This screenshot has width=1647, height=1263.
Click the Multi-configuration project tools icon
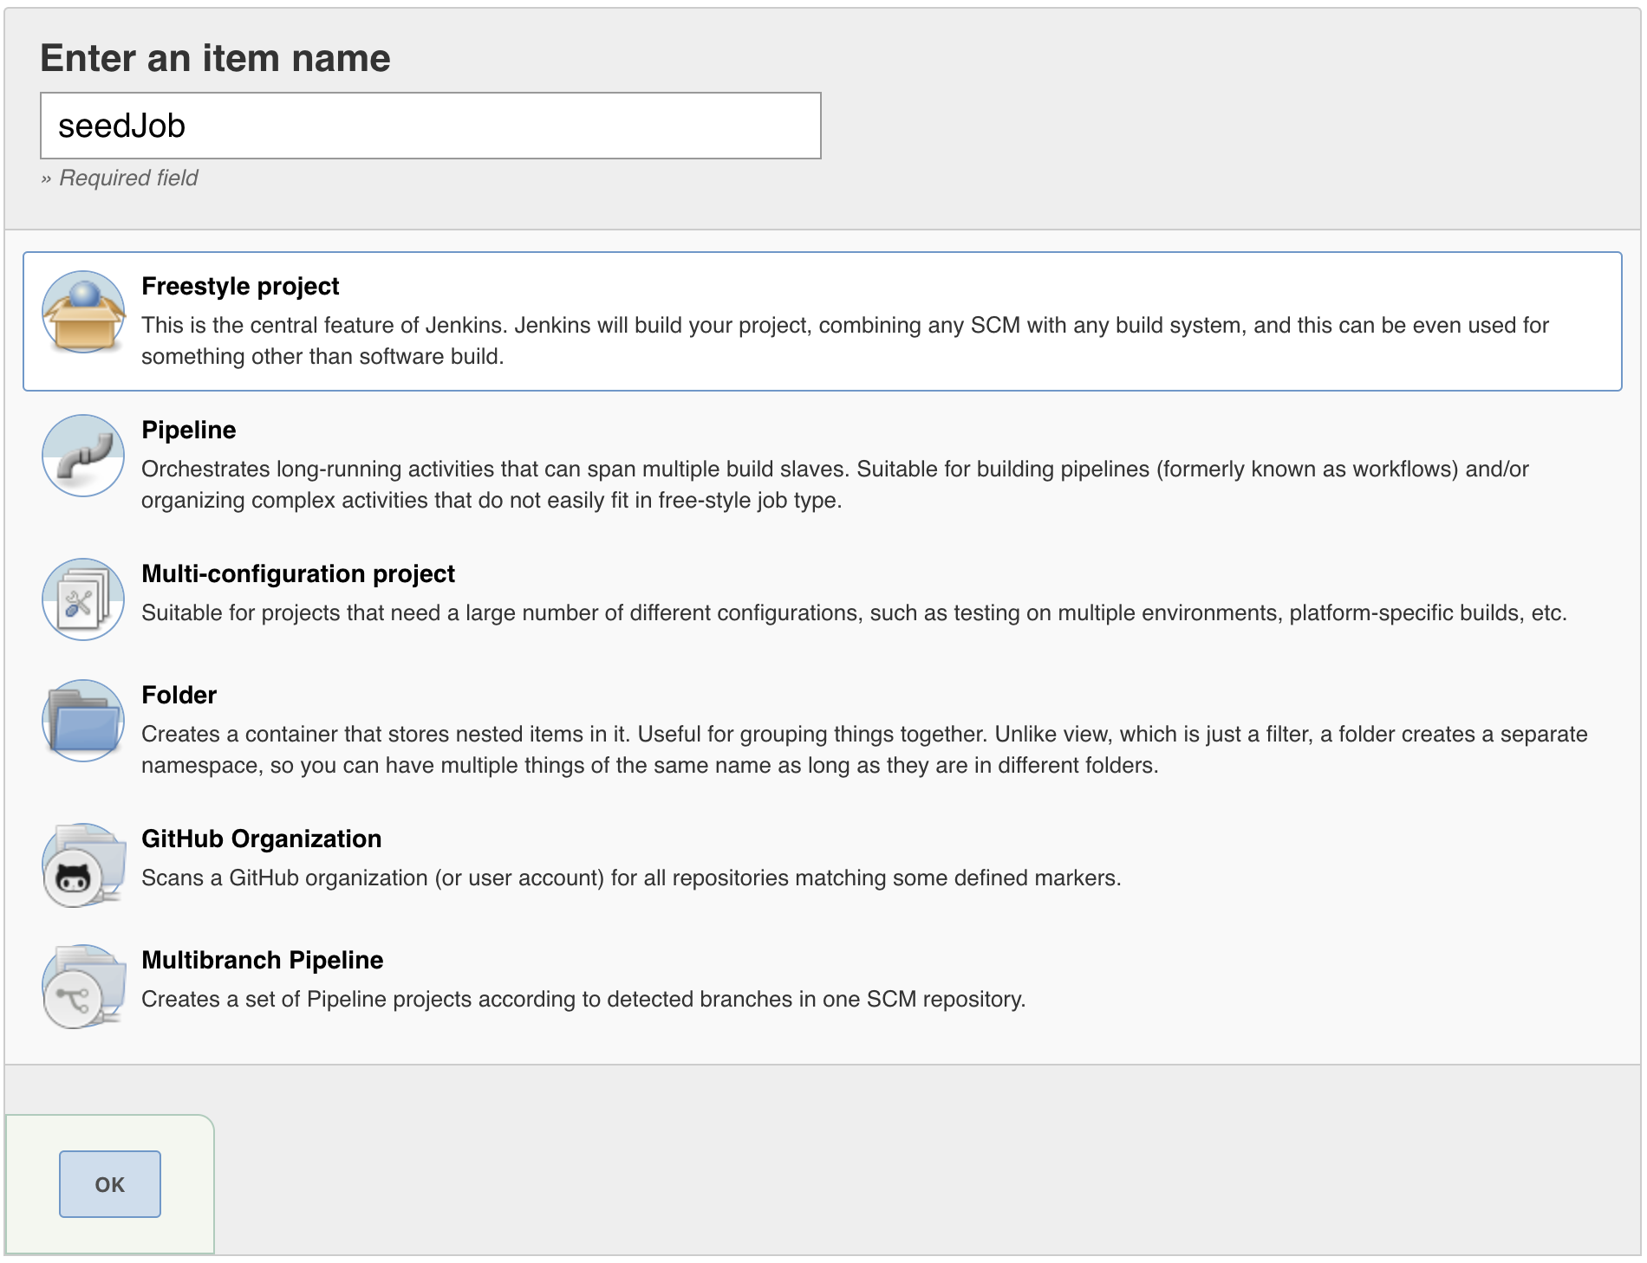[x=83, y=599]
